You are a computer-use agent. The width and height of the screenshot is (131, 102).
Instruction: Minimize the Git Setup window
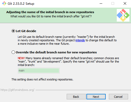(x=101, y=3)
